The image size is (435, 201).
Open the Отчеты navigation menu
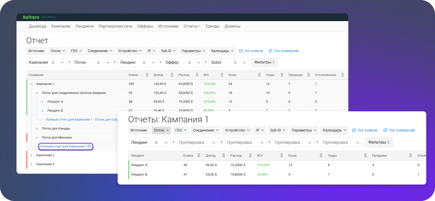click(192, 26)
